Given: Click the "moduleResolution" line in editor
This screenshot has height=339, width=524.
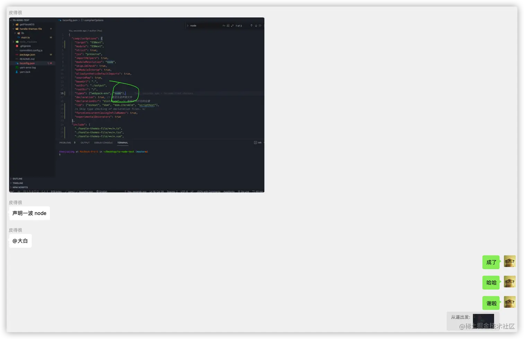Looking at the screenshot, I should pos(95,62).
